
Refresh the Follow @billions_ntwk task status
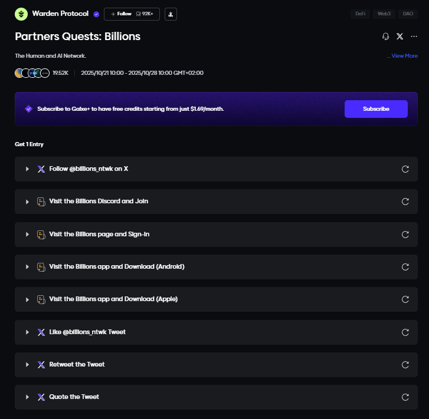[405, 169]
